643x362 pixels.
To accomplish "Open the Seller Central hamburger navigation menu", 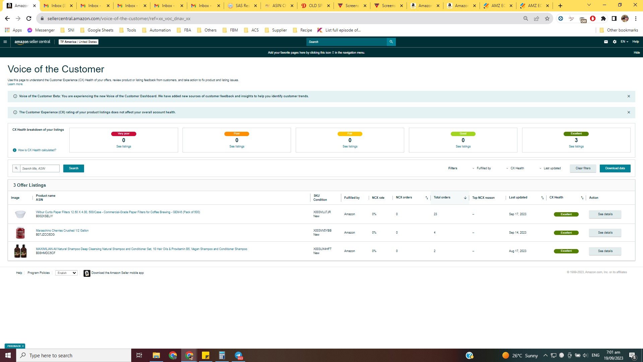I will tap(5, 42).
